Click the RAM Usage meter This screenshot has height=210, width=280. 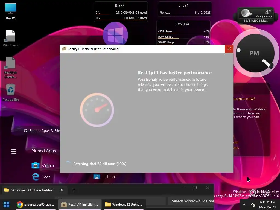(x=183, y=37)
